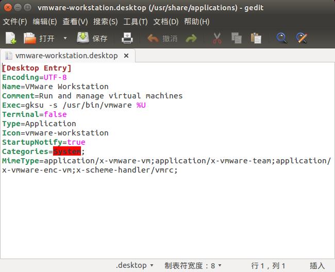Expand the recent files arrow beside 打开
Viewport: 335px width, 272px height.
(65, 38)
